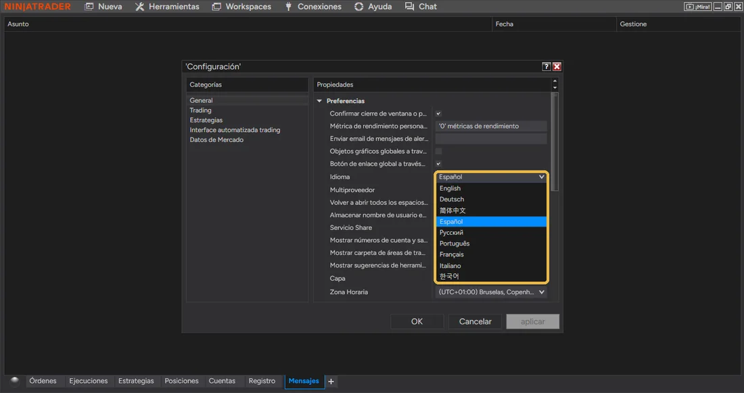Click the aplicar button
744x393 pixels.
pyautogui.click(x=532, y=321)
